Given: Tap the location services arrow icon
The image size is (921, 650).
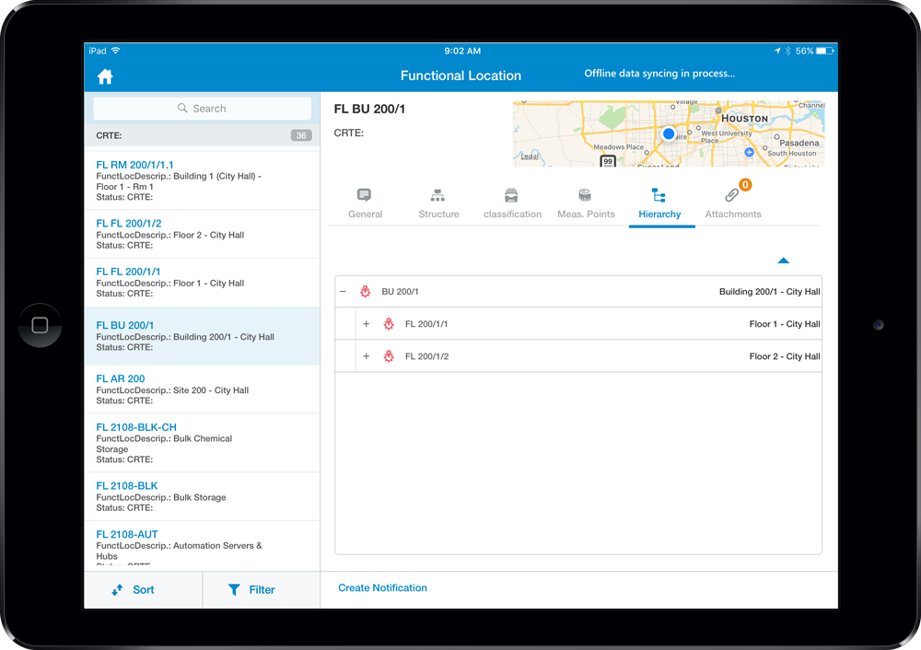Looking at the screenshot, I should point(777,51).
